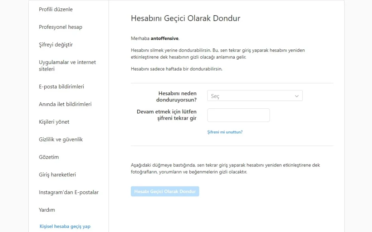Select Şifreyi değiştir from sidebar
This screenshot has width=372, height=232.
56,45
